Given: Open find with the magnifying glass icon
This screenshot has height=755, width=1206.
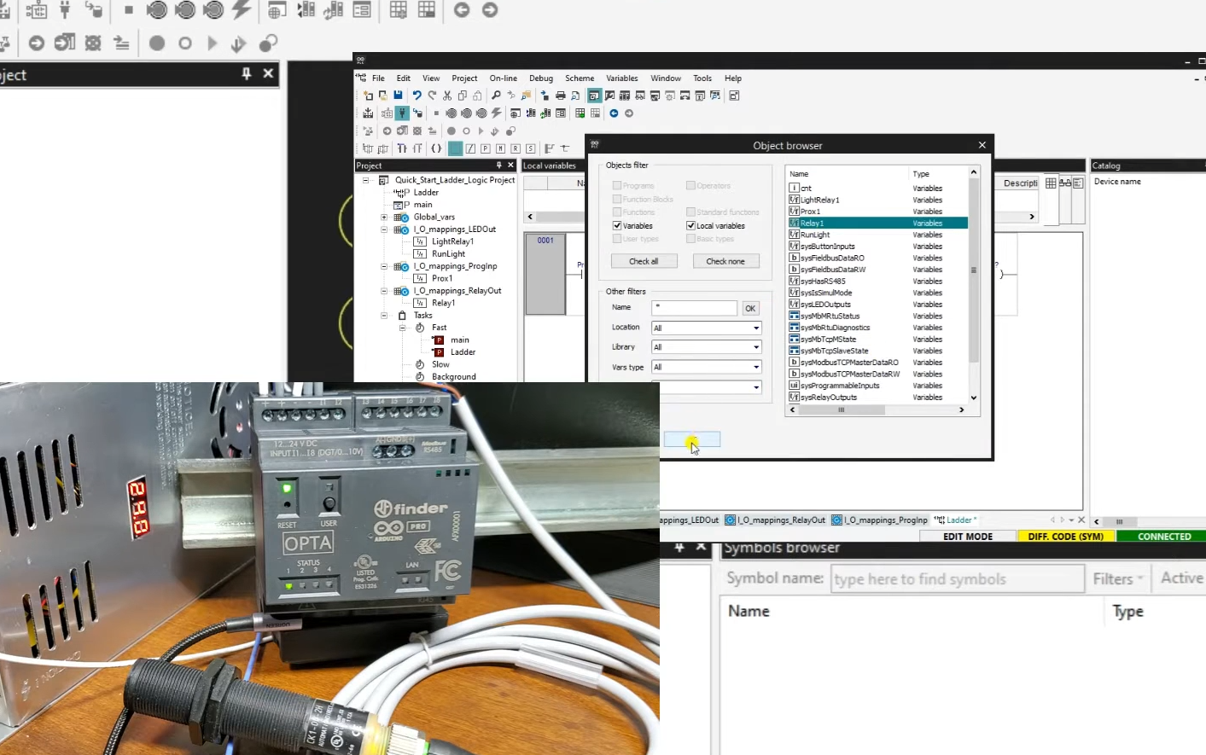Looking at the screenshot, I should [x=496, y=95].
